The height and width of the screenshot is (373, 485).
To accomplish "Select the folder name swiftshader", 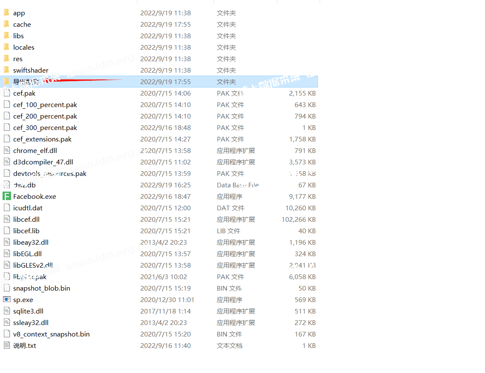I will [x=31, y=70].
